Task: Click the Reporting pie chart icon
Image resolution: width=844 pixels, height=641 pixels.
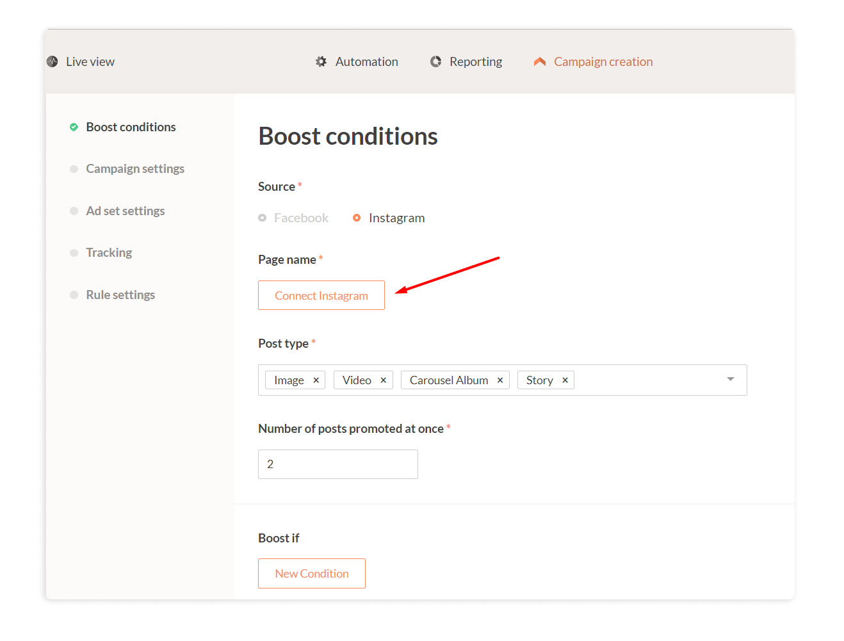Action: [436, 61]
